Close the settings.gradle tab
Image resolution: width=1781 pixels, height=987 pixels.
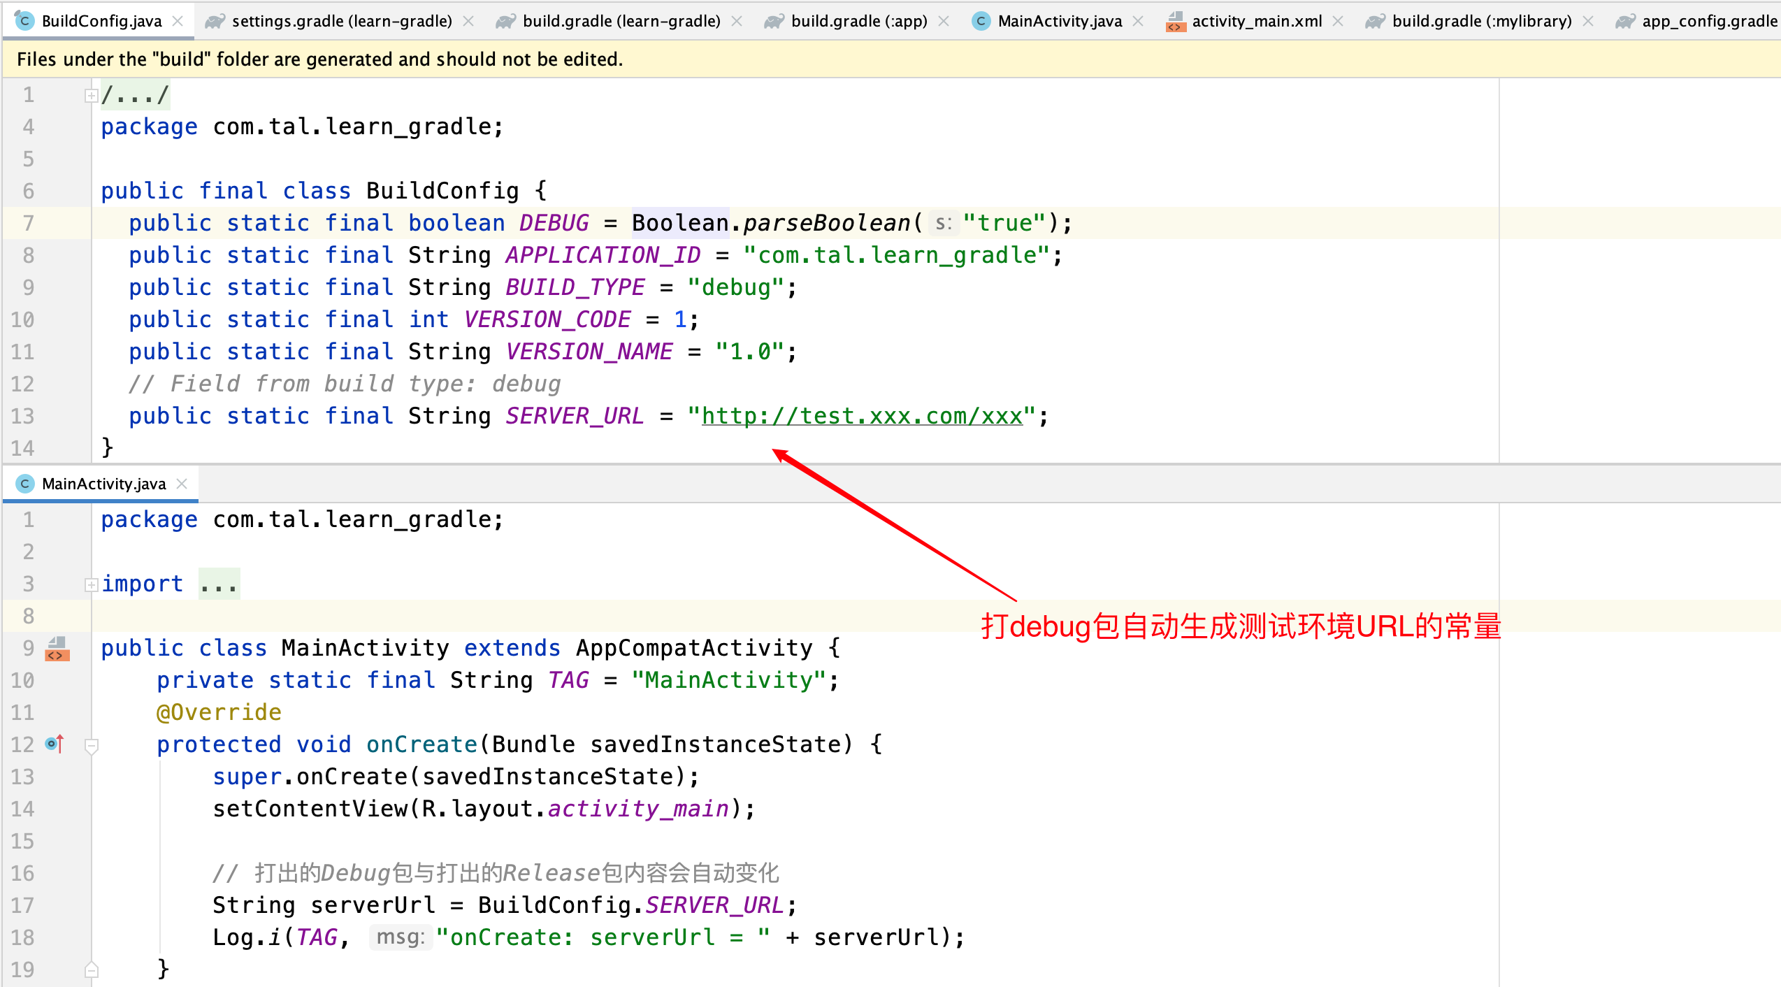coord(469,21)
